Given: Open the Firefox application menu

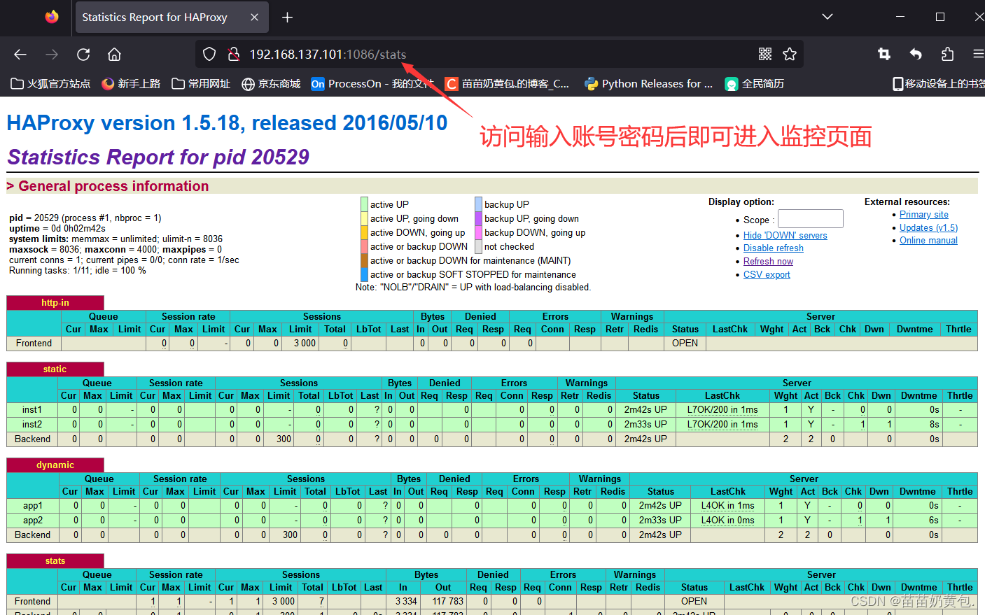Looking at the screenshot, I should (x=978, y=54).
